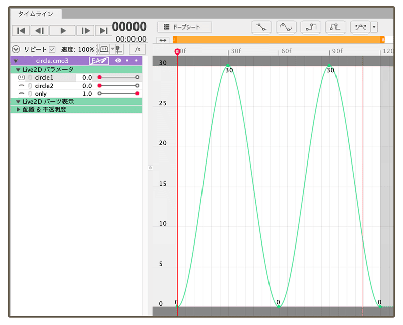403x325 pixels.
Task: Collapse the Live2D パーツ表示 group
Action: point(18,102)
